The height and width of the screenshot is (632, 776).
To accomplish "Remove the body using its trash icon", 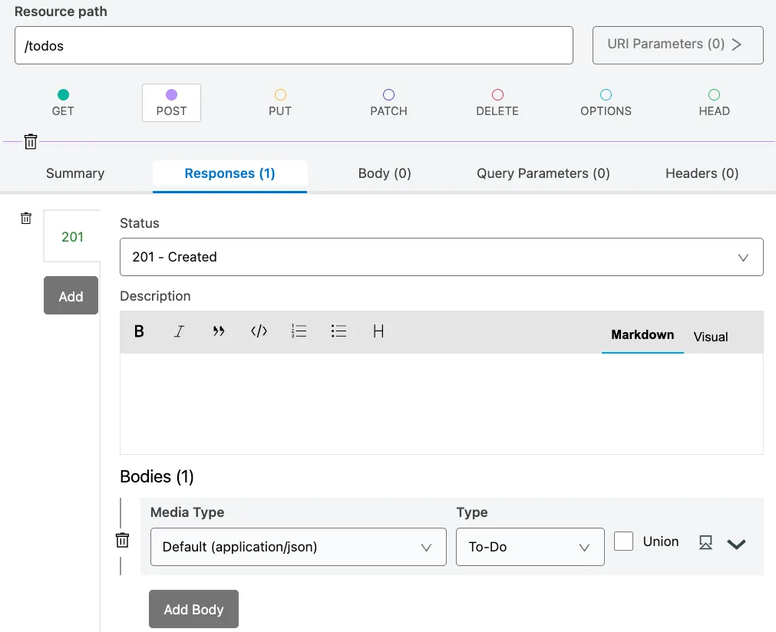I will click(122, 540).
